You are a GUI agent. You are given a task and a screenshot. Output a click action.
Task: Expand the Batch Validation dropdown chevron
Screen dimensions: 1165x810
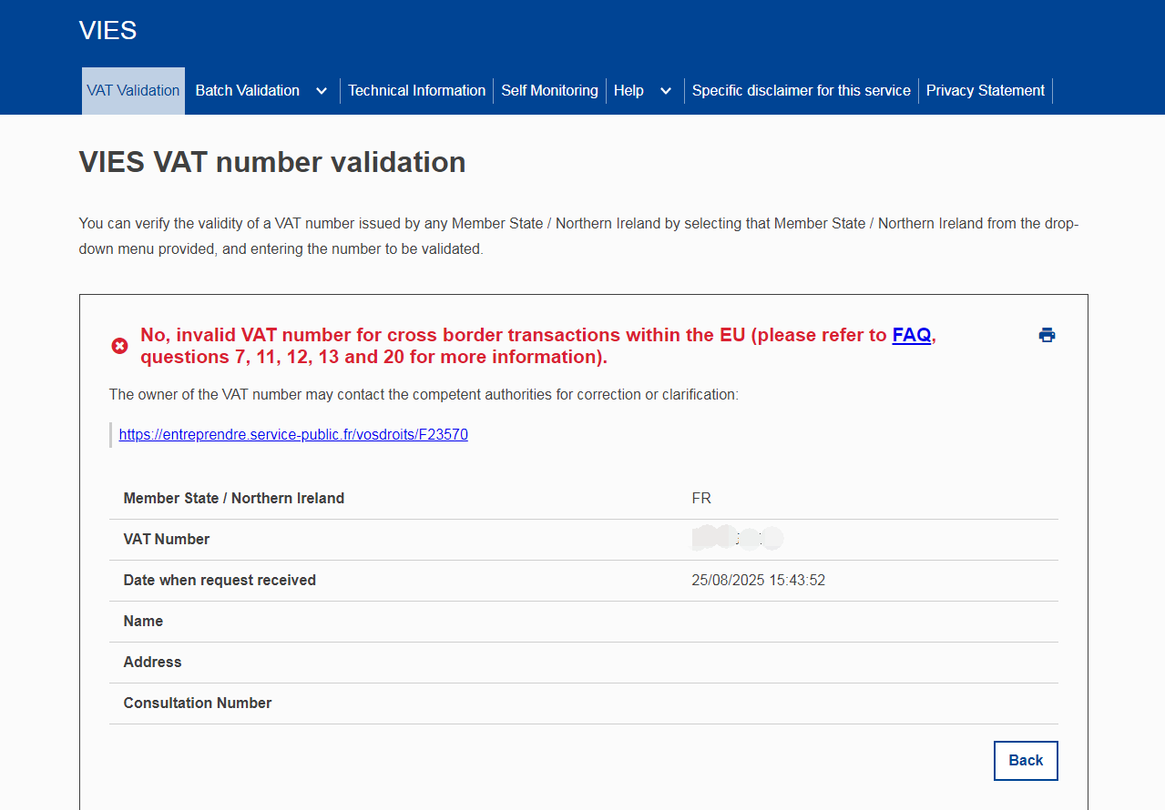pos(321,91)
